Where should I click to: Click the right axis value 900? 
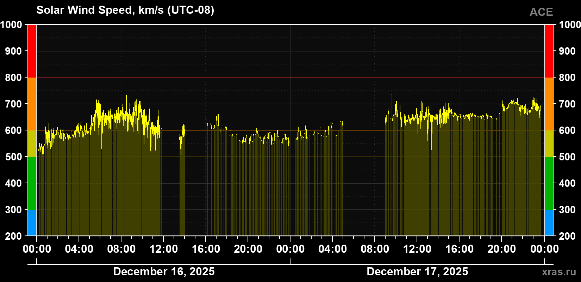click(567, 51)
